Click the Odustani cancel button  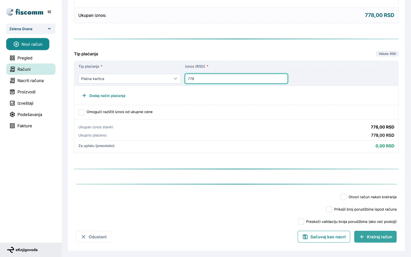94,237
